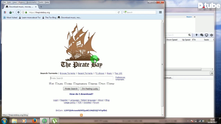
Task: Check the Applications category checkbox
Action: coord(75,83)
